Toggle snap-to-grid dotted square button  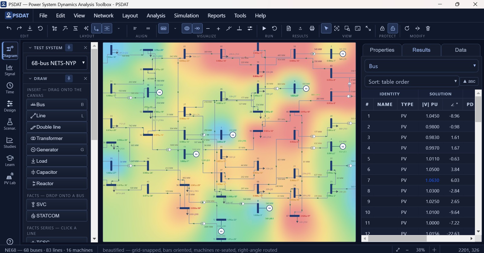(107, 28)
